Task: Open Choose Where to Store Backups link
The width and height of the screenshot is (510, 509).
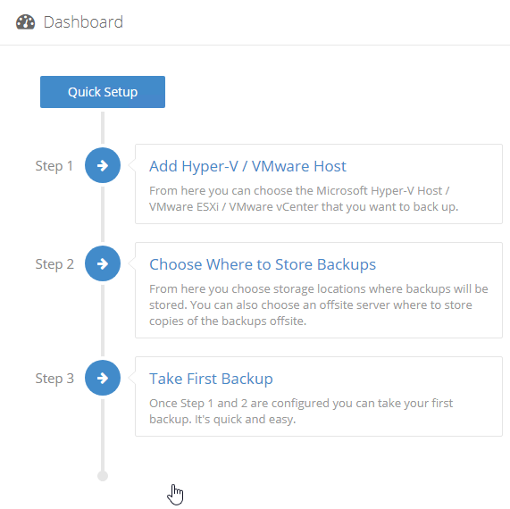Action: pyautogui.click(x=263, y=264)
